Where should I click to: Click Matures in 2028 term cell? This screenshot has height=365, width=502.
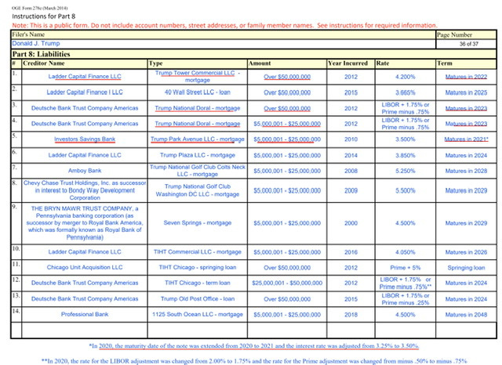point(466,171)
